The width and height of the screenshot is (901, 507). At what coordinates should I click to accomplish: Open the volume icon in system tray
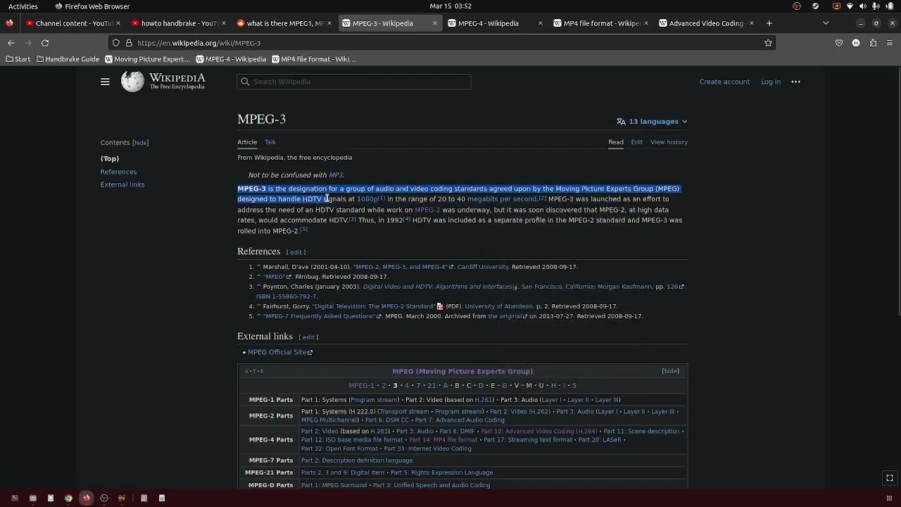862,6
